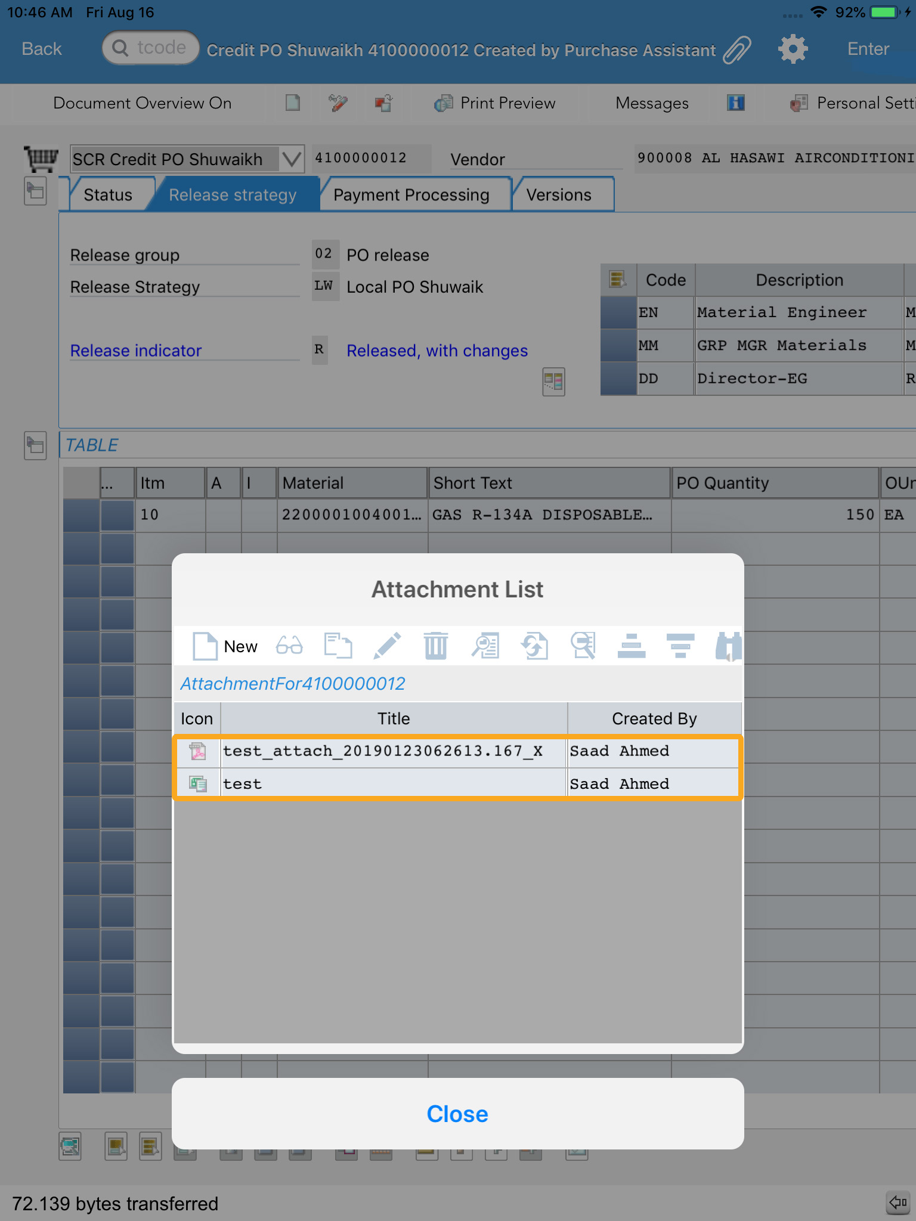Click the pencil Edit icon in attachment toolbar
916x1221 pixels.
[387, 646]
